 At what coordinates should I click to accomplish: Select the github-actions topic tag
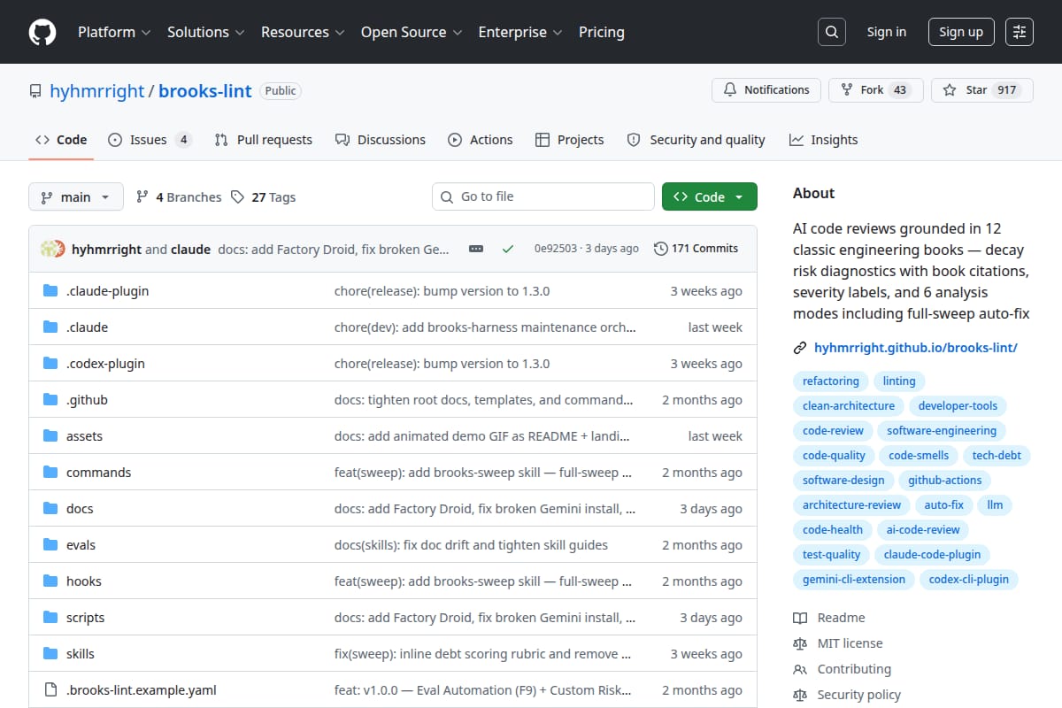point(945,481)
